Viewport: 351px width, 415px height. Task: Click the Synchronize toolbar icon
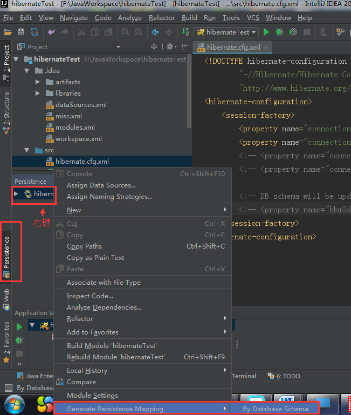tap(35, 32)
